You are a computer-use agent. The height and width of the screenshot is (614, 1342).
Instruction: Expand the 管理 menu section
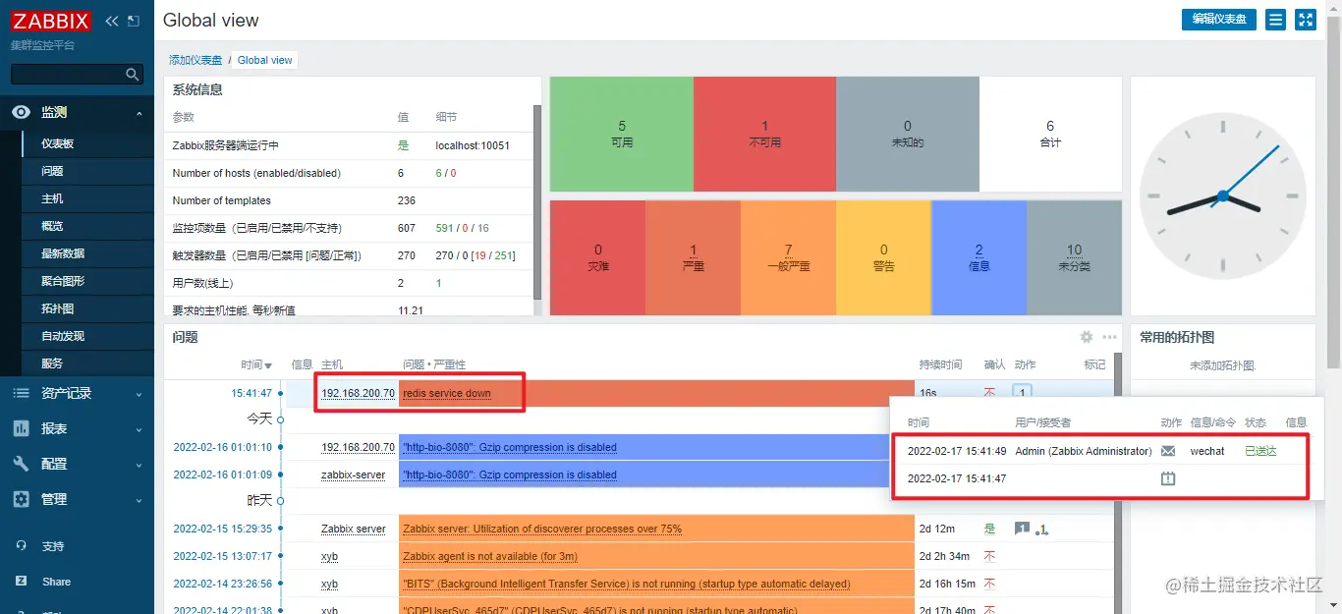[x=77, y=499]
